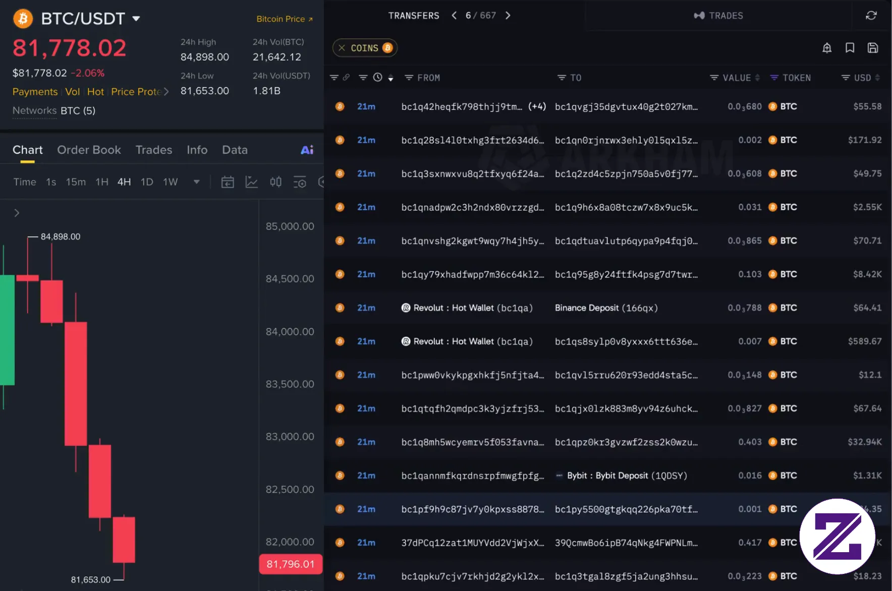Open the chart indicators icon
The image size is (892, 591).
(251, 182)
